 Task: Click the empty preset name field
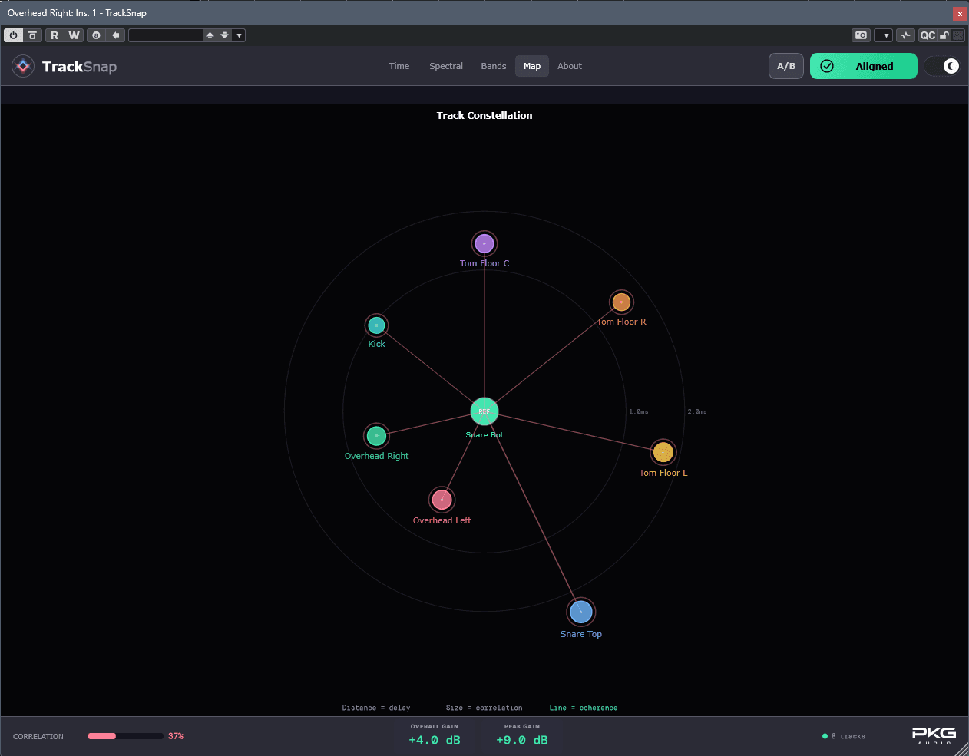(165, 35)
